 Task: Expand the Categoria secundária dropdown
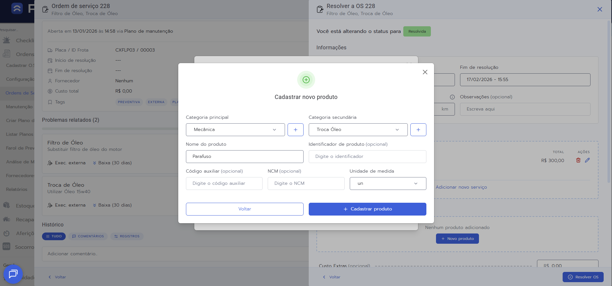tap(358, 130)
